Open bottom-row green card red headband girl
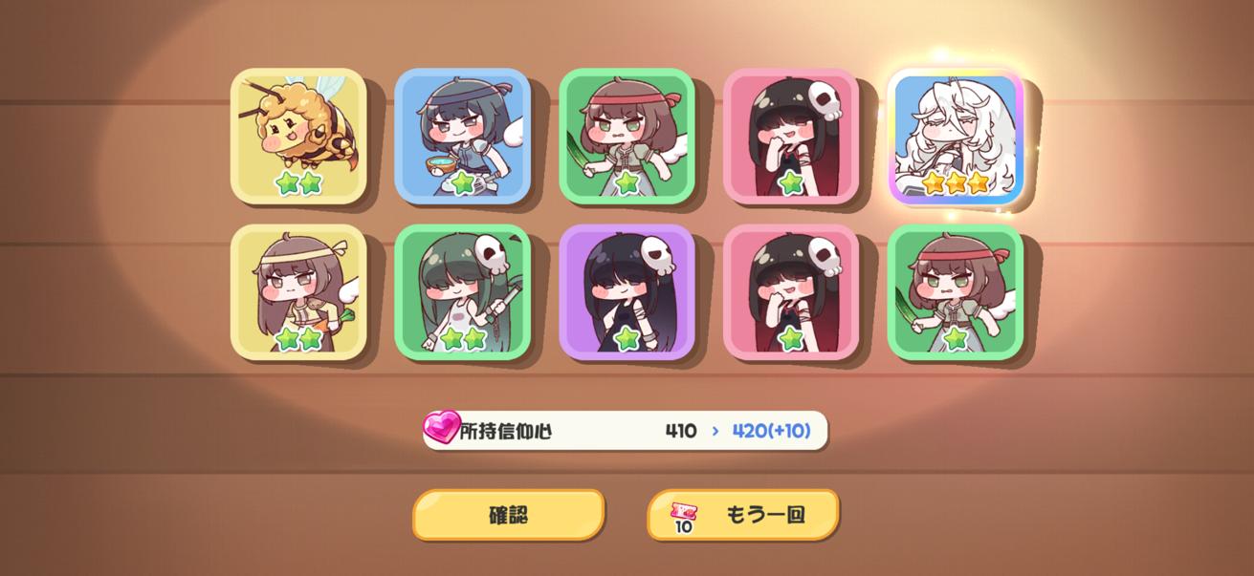 [x=956, y=292]
